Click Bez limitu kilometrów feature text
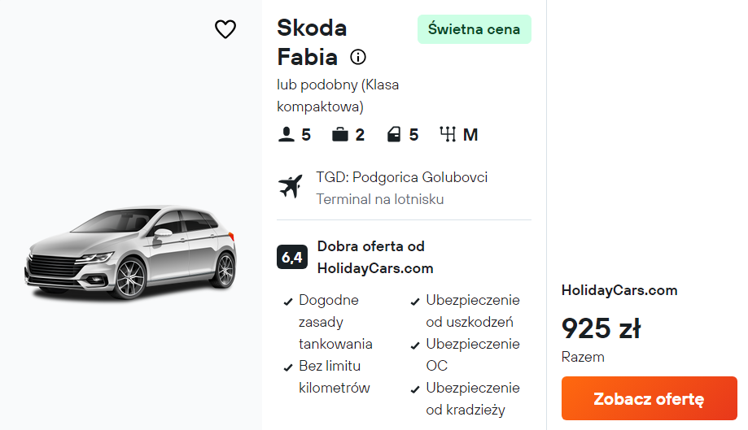The width and height of the screenshot is (748, 430). coord(334,376)
